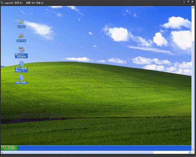The height and width of the screenshot is (157, 196).
Task: Click the agent0 connection icon in the title bar
Action: tap(2, 2)
